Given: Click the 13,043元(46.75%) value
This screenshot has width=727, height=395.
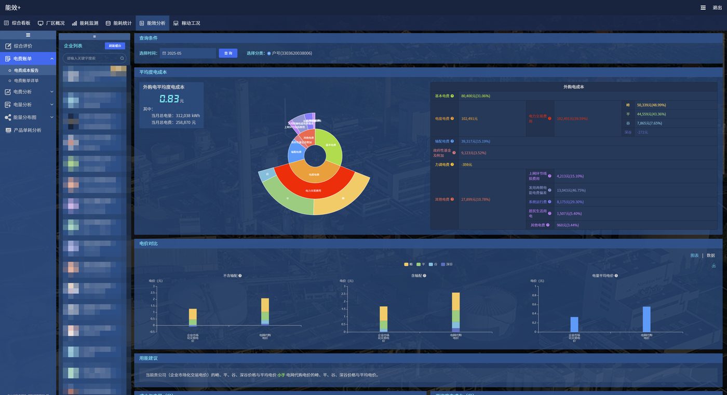Looking at the screenshot, I should tap(571, 190).
